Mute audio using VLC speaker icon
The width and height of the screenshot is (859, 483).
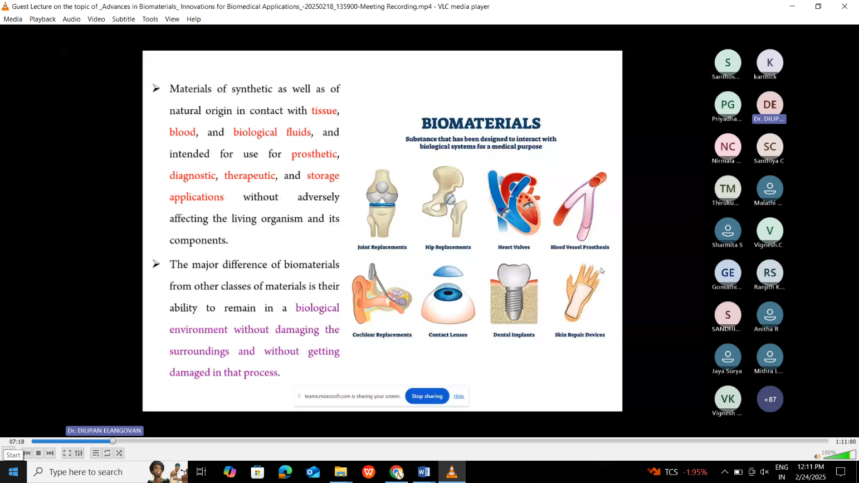coord(817,456)
